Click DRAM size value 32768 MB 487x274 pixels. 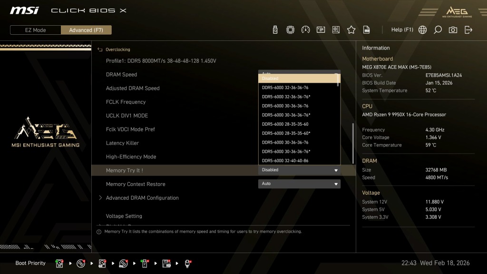point(436,170)
